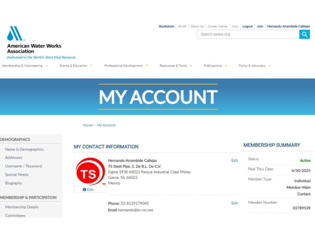
Task: Open Addresses in the sidebar
Action: click(14, 157)
